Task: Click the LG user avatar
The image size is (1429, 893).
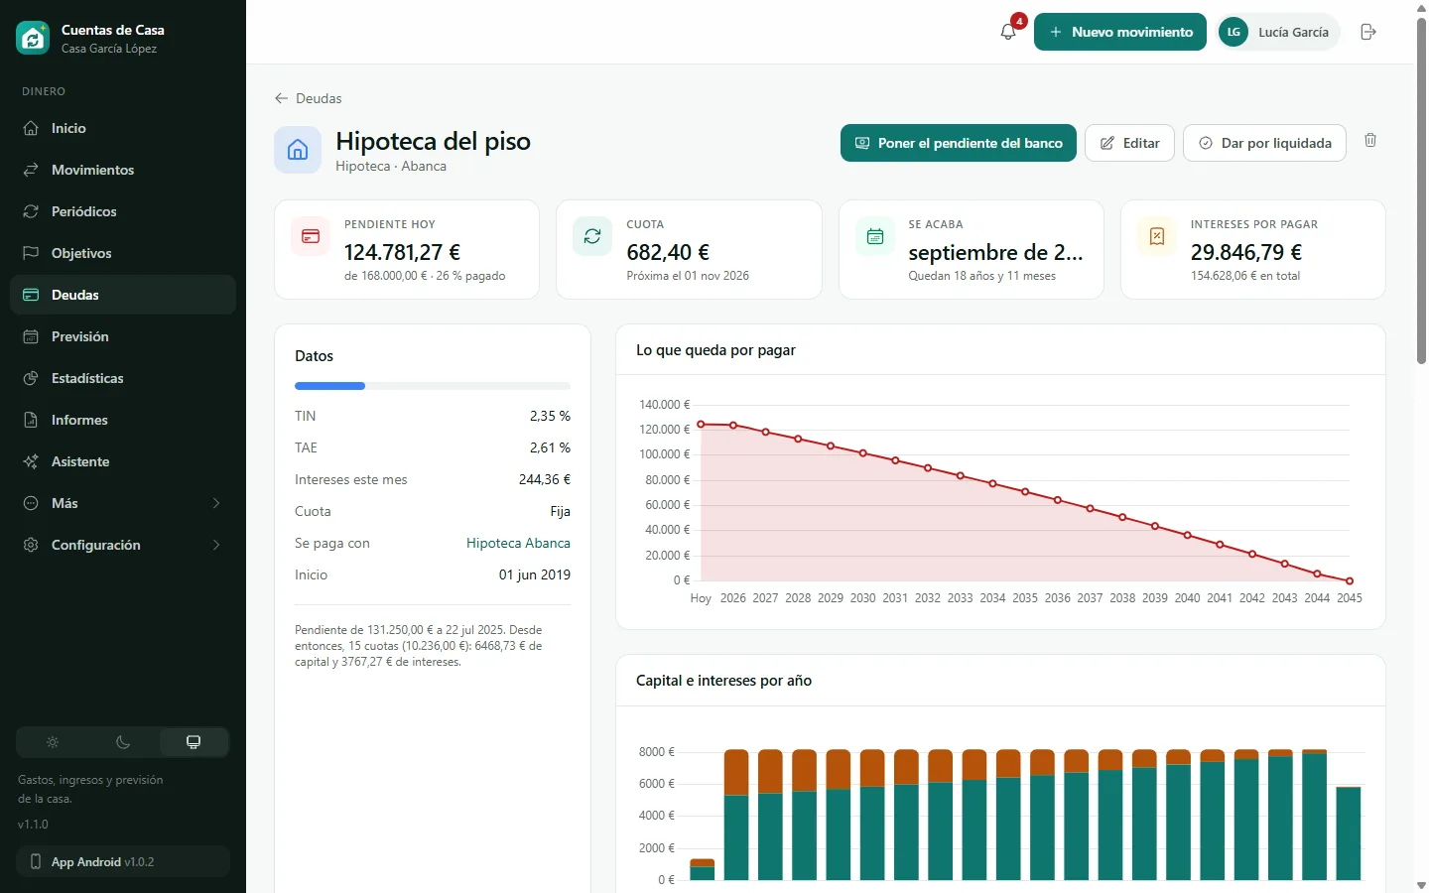Action: click(x=1234, y=32)
